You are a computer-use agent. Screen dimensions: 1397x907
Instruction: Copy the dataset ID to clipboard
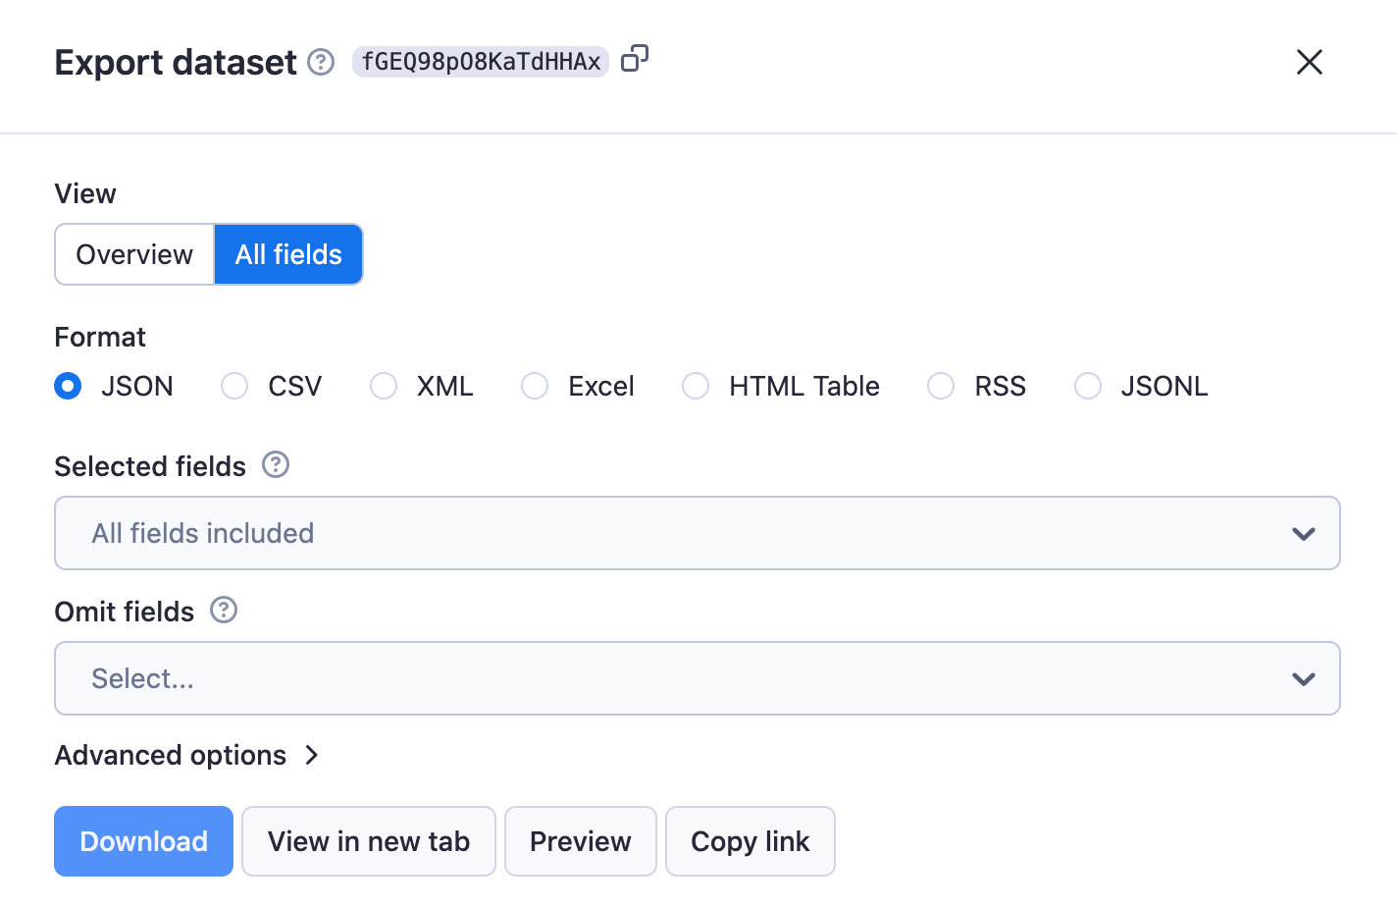[634, 59]
